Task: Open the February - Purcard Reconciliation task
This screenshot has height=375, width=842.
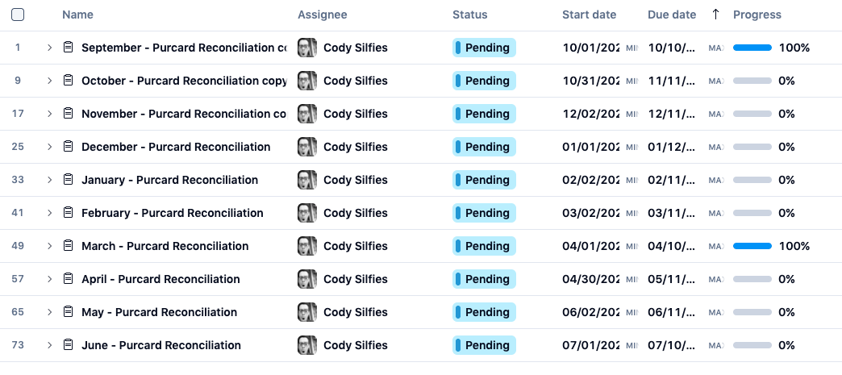Action: tap(172, 213)
